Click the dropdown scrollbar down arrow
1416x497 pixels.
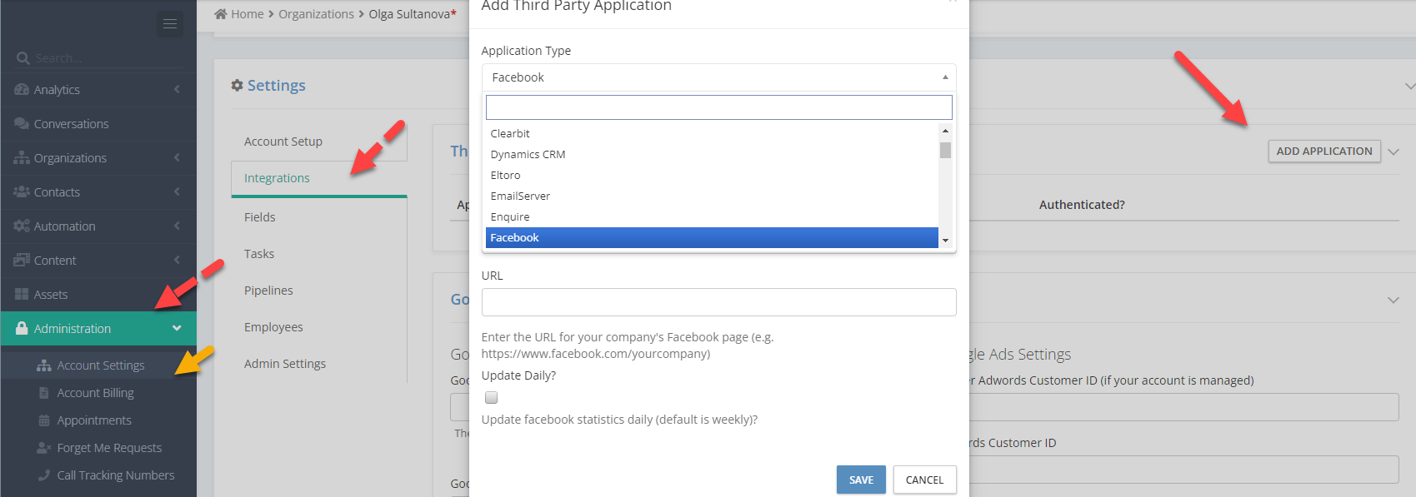pyautogui.click(x=945, y=241)
